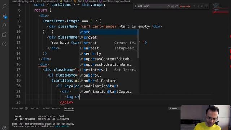Select the onScroll suggestion
231x130 pixels.
108,75
